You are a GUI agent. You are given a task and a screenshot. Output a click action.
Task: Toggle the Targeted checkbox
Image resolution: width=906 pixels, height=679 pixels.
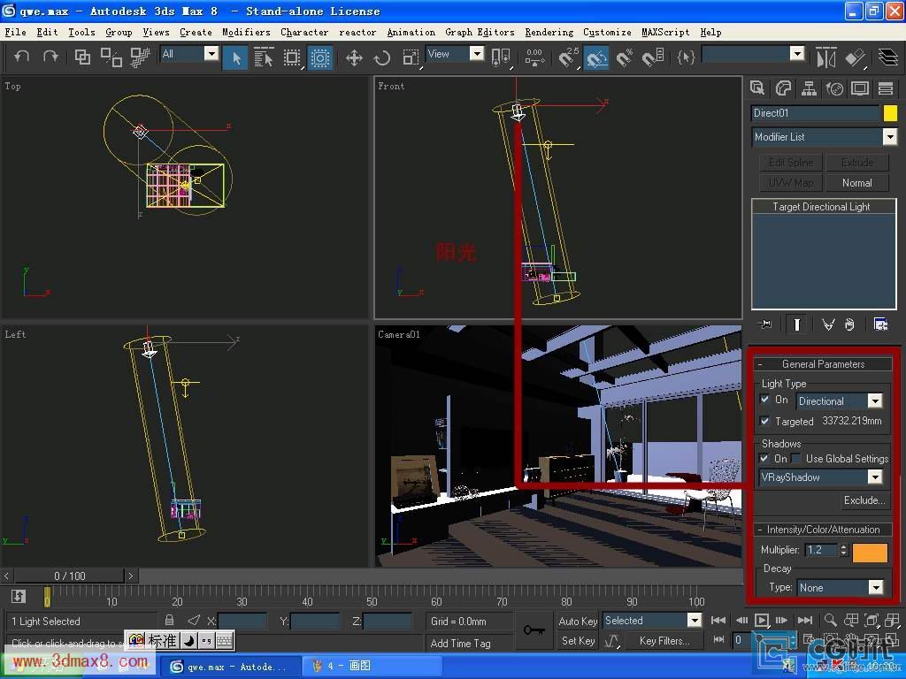(x=765, y=421)
